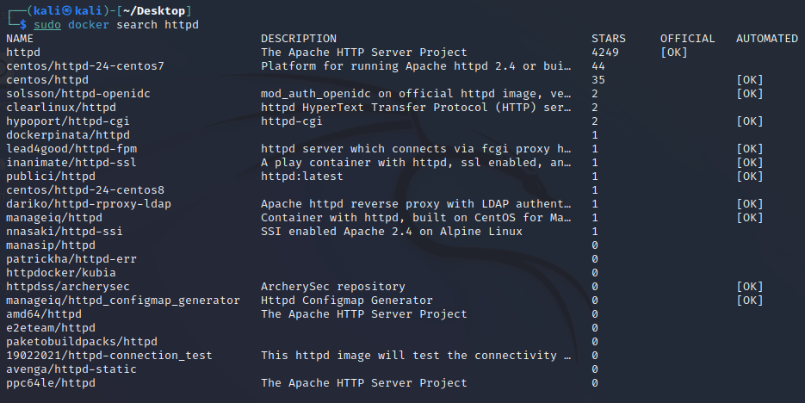Select the 'e2eteam/httpd' image name
This screenshot has width=805, height=403.
coord(51,328)
